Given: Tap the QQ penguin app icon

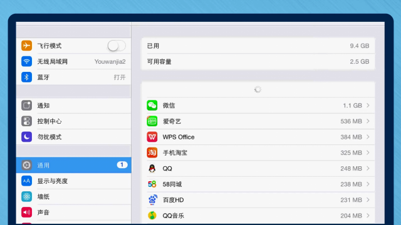Looking at the screenshot, I should coord(152,168).
